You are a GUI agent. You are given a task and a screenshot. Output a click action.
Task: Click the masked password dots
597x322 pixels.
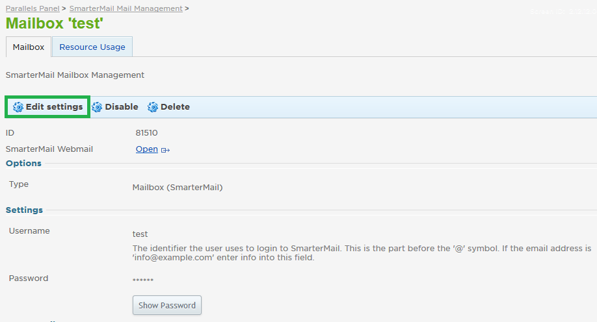[143, 280]
